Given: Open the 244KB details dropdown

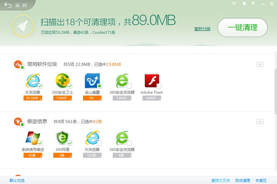Looking at the screenshot, I should [152, 98].
